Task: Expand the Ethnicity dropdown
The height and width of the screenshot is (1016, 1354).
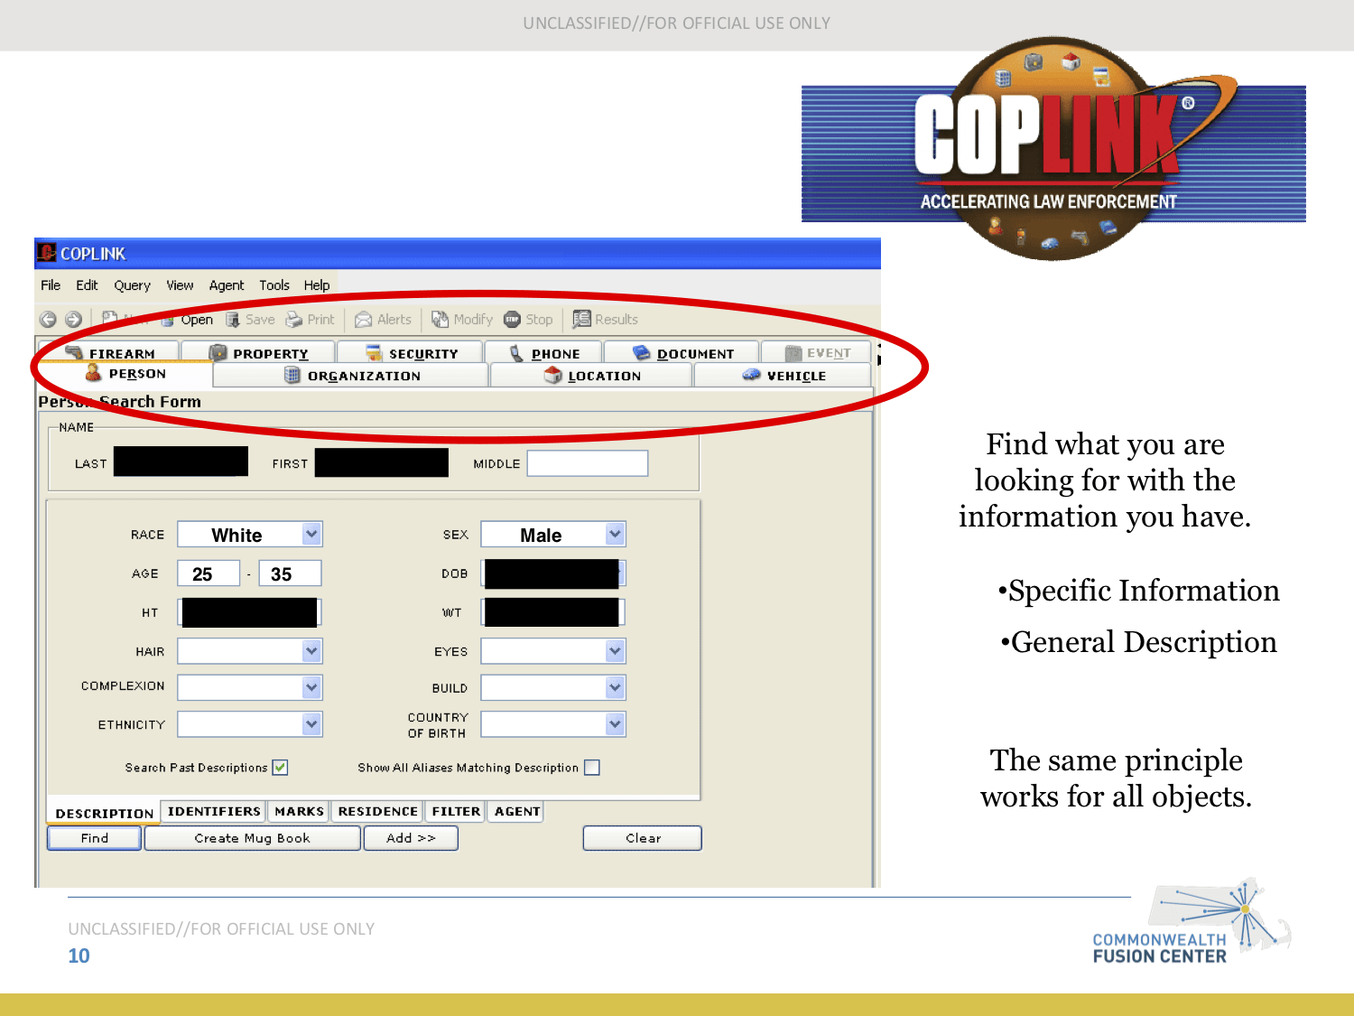Action: coord(311,723)
